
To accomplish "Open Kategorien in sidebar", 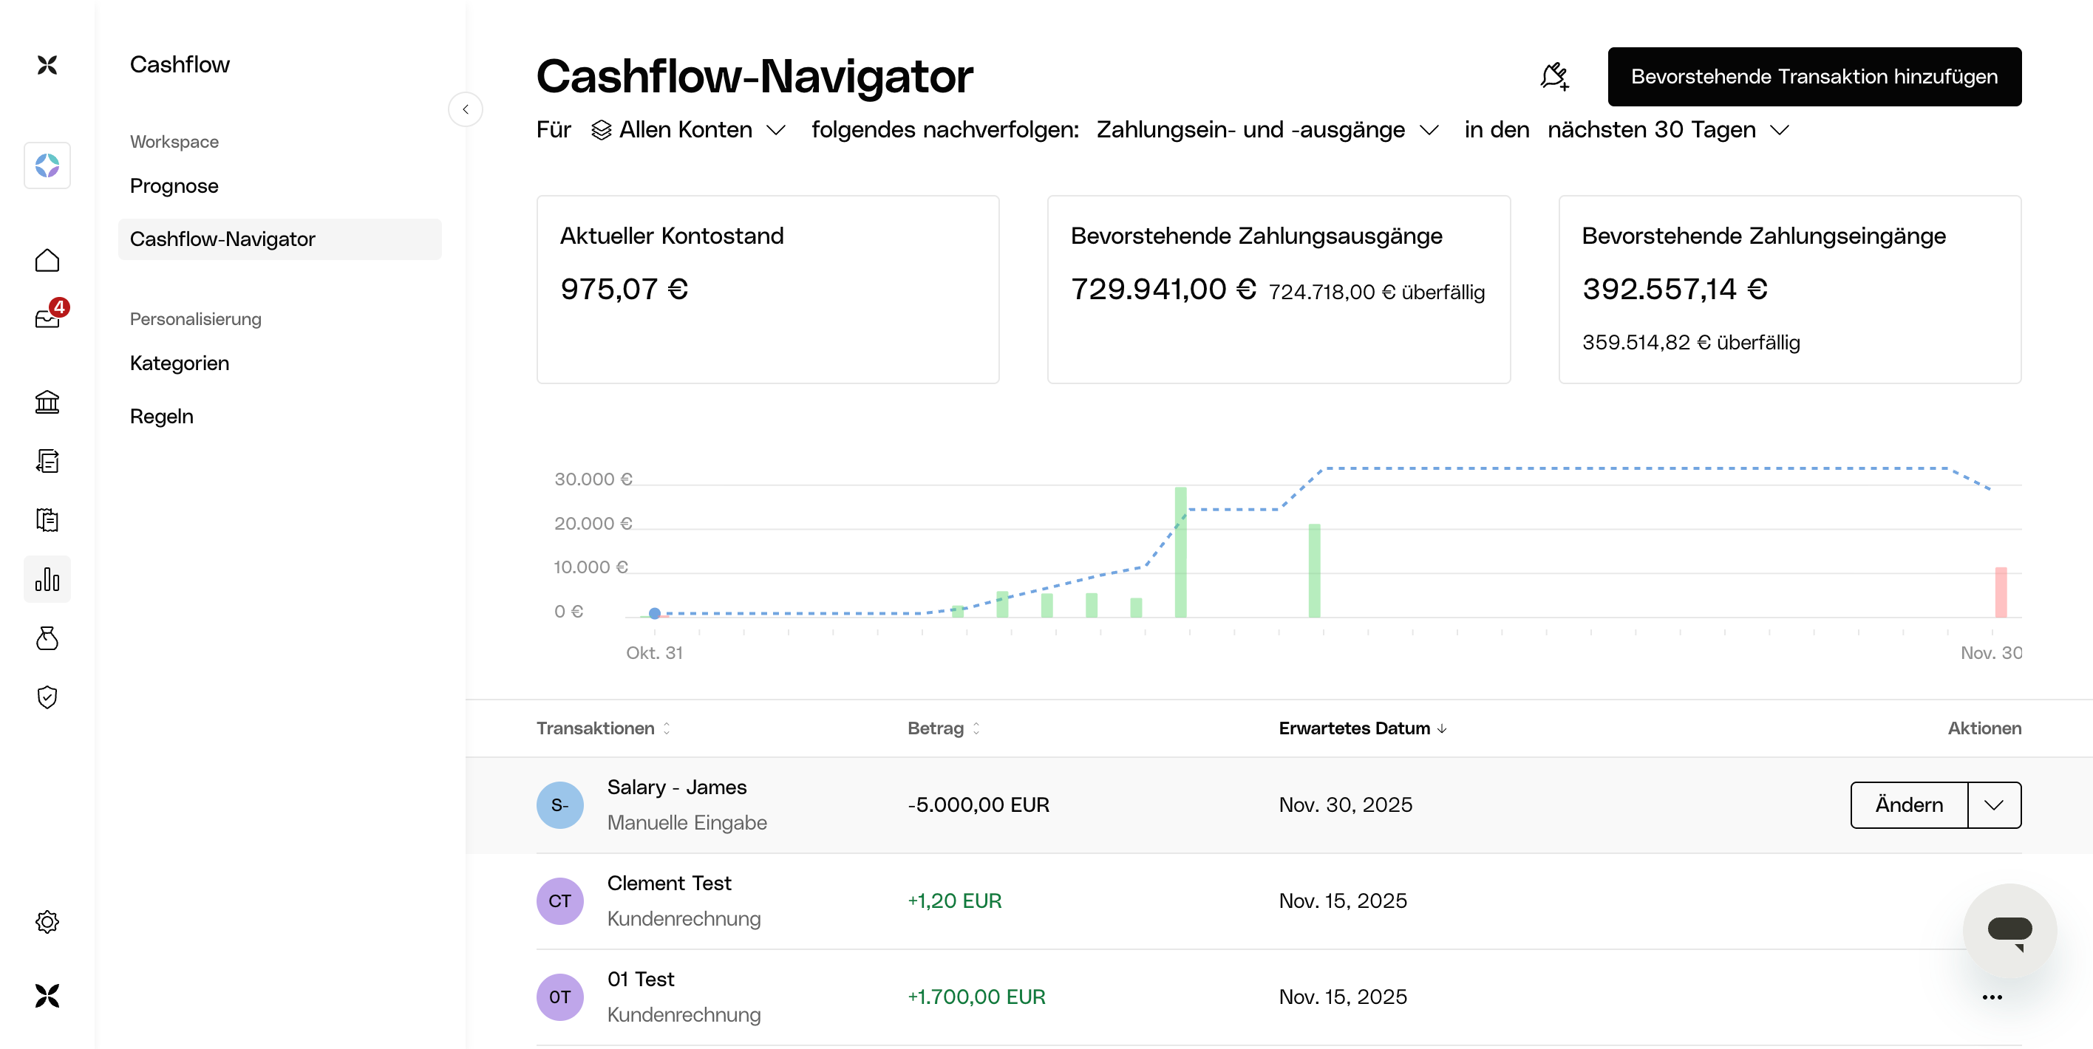I will (x=180, y=363).
